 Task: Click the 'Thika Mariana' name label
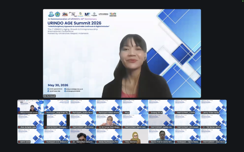130,142
